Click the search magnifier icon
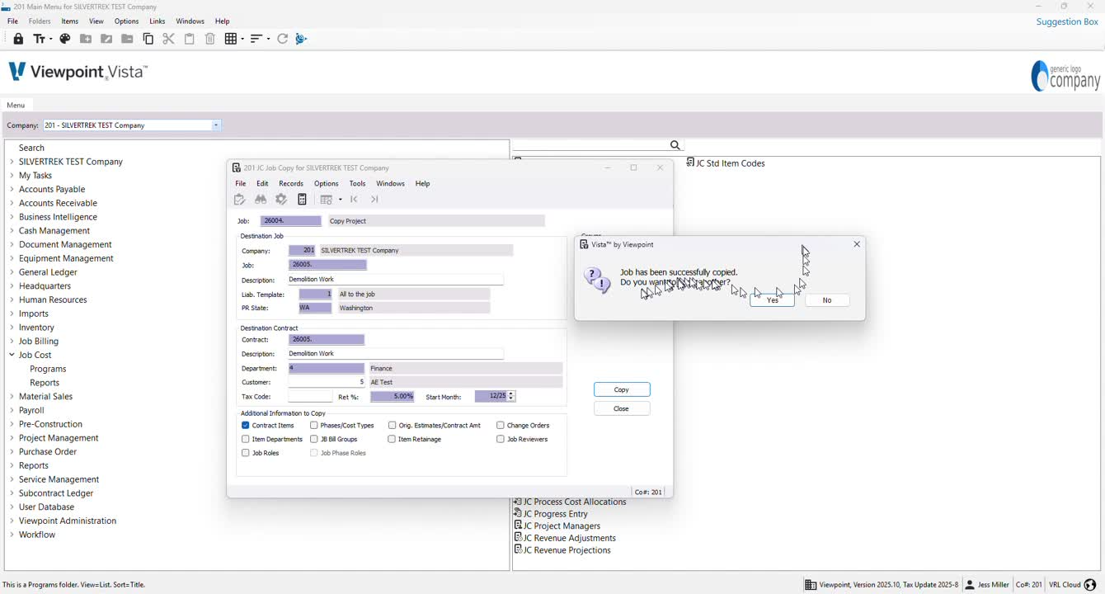The width and height of the screenshot is (1105, 594). pyautogui.click(x=675, y=145)
